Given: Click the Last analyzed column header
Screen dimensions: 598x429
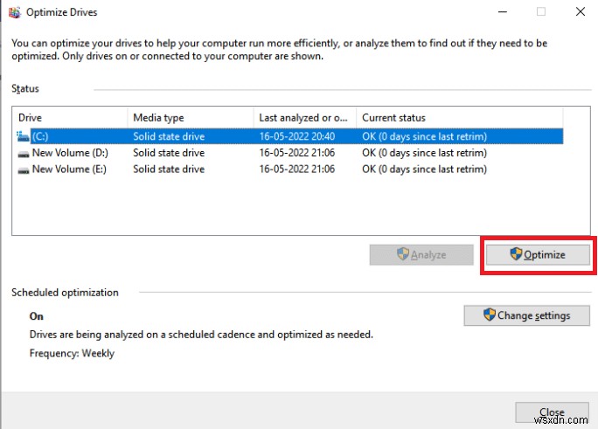Looking at the screenshot, I should click(303, 117).
